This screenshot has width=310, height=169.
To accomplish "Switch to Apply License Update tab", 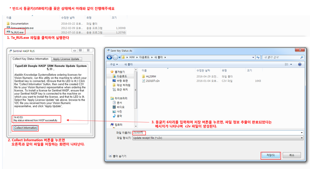I will click(x=66, y=59).
